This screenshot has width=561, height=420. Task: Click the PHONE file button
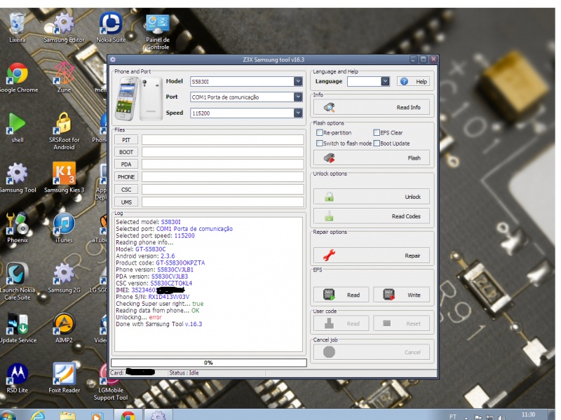pyautogui.click(x=126, y=177)
